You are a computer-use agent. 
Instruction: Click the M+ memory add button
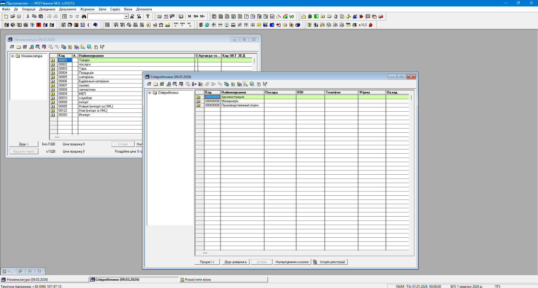[196, 17]
